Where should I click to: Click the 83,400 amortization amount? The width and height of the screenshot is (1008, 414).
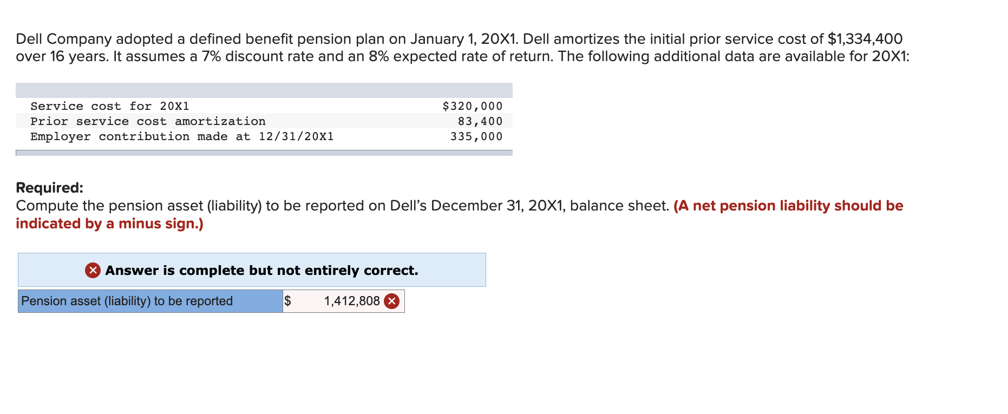coord(481,121)
